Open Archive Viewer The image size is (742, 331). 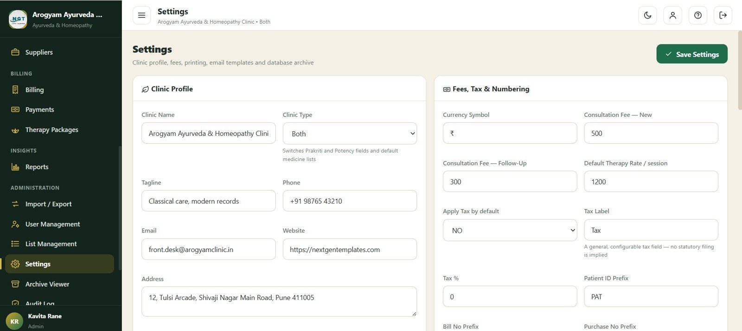[x=60, y=284]
